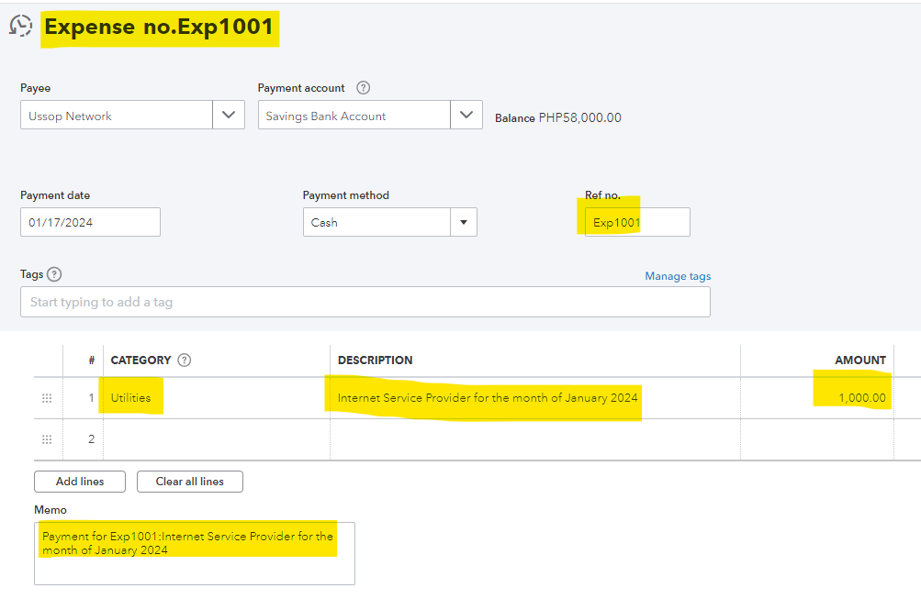
Task: Grab the drag handle on line 1
Action: [48, 398]
